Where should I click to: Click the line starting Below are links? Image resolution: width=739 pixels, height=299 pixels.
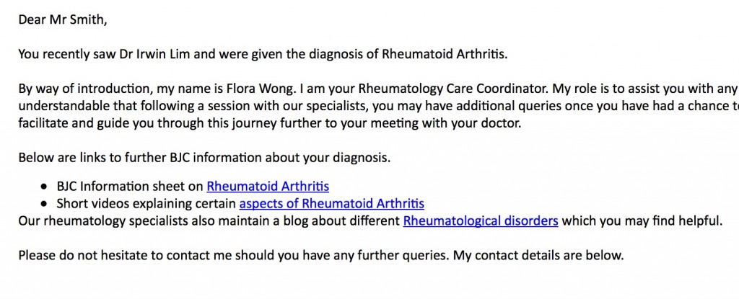(x=204, y=158)
